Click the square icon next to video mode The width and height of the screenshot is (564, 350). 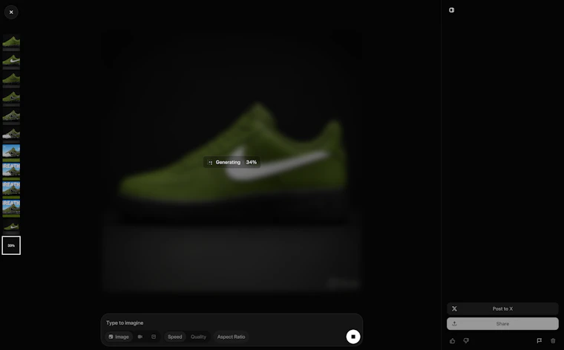point(154,337)
